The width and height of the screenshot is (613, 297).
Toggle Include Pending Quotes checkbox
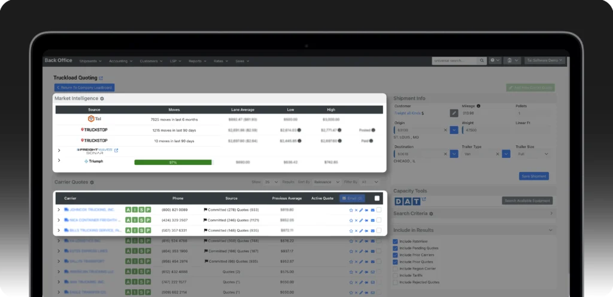pyautogui.click(x=395, y=249)
